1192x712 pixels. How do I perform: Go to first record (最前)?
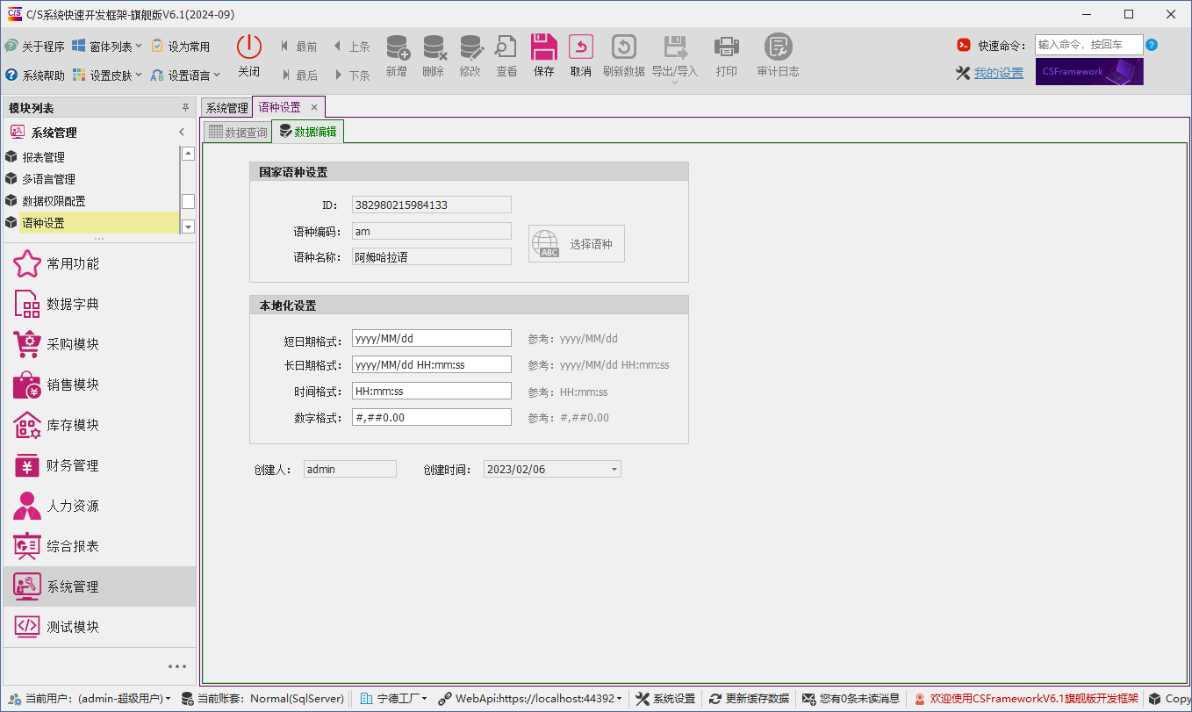point(298,47)
